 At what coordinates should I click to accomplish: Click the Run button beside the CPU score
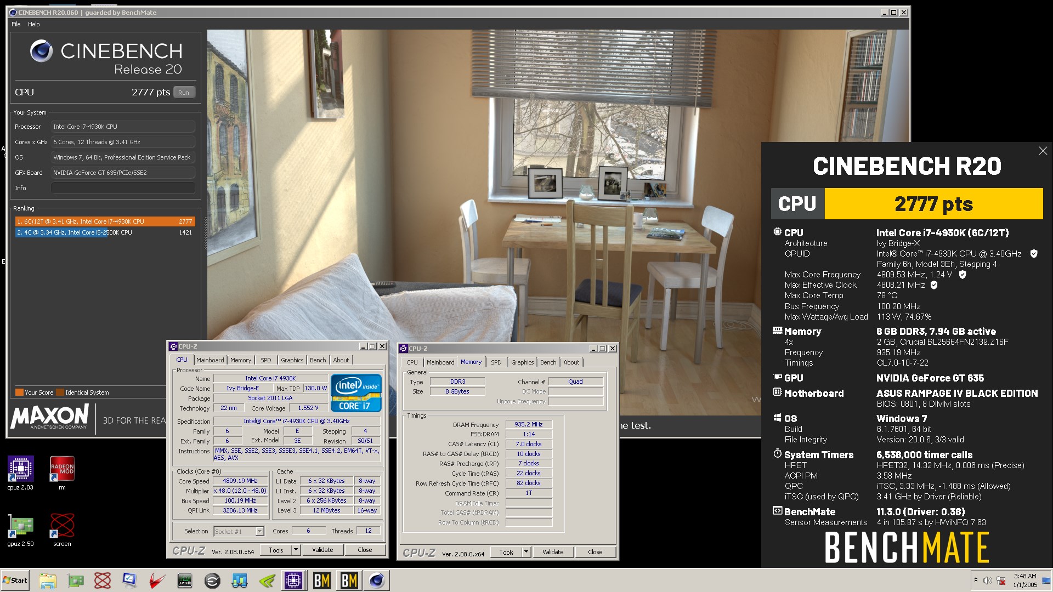pyautogui.click(x=184, y=93)
